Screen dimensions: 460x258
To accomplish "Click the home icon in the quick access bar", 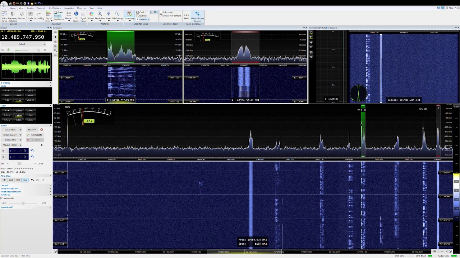I will point(10,3).
